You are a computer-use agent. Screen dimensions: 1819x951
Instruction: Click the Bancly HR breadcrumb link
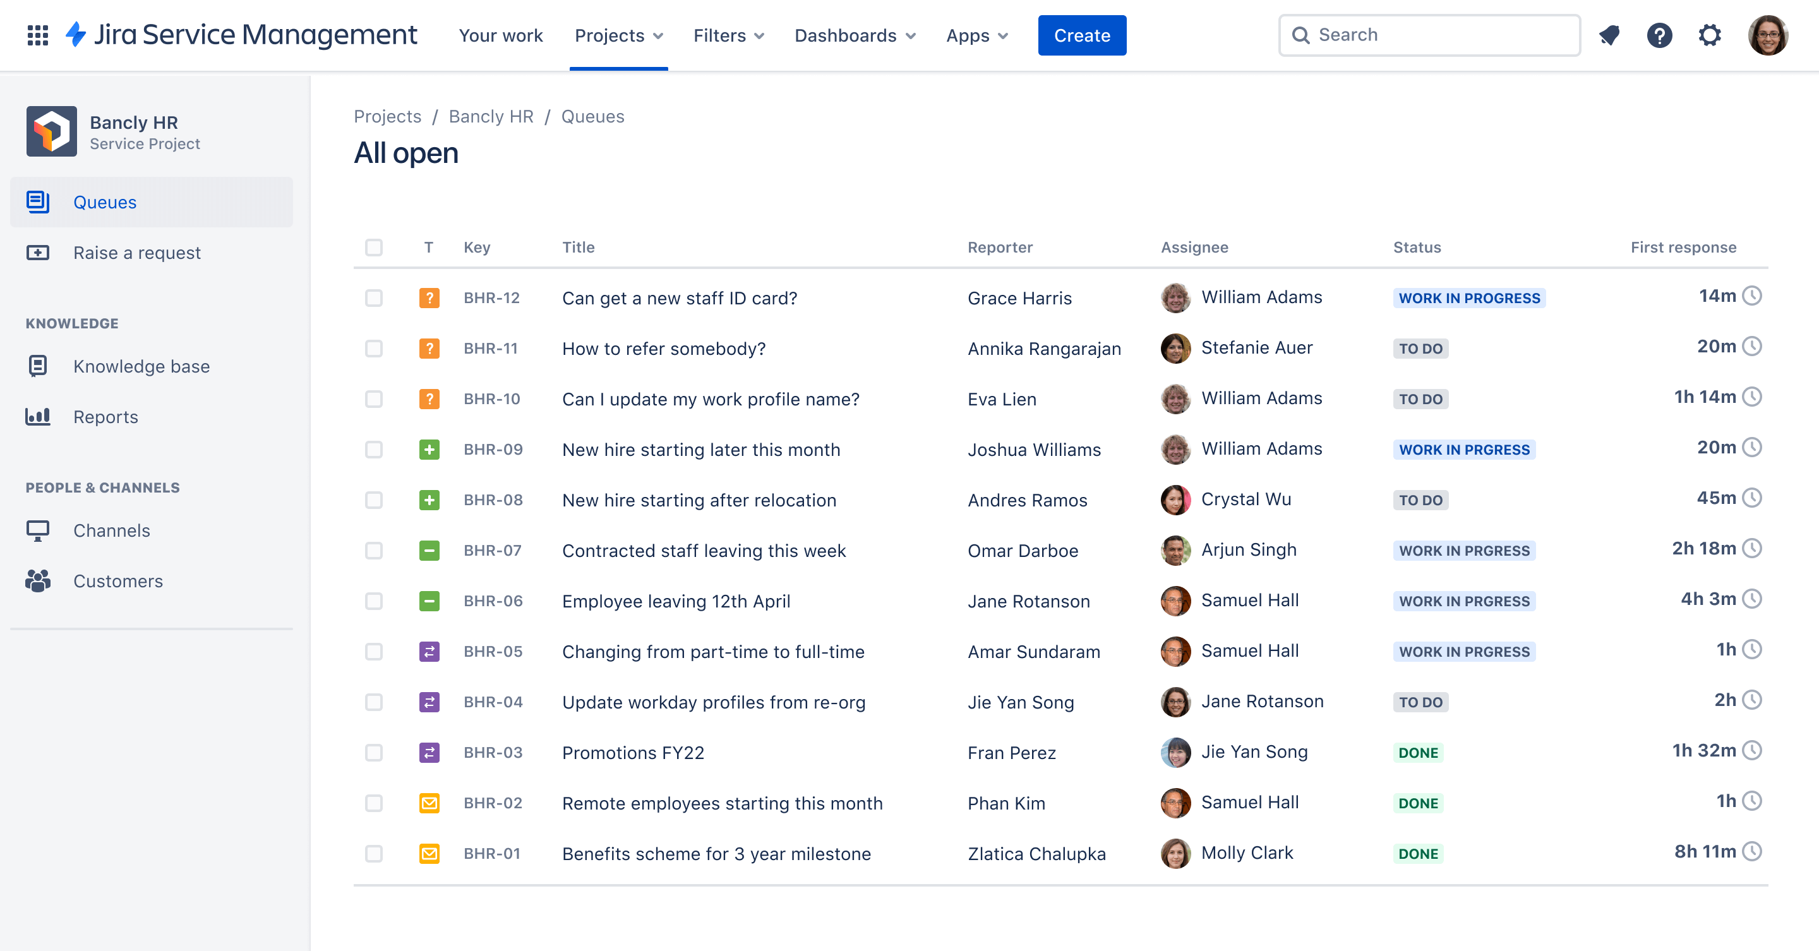pos(491,116)
